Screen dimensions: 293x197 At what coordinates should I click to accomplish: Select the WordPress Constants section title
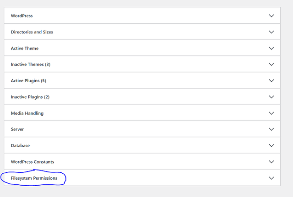pyautogui.click(x=32, y=162)
